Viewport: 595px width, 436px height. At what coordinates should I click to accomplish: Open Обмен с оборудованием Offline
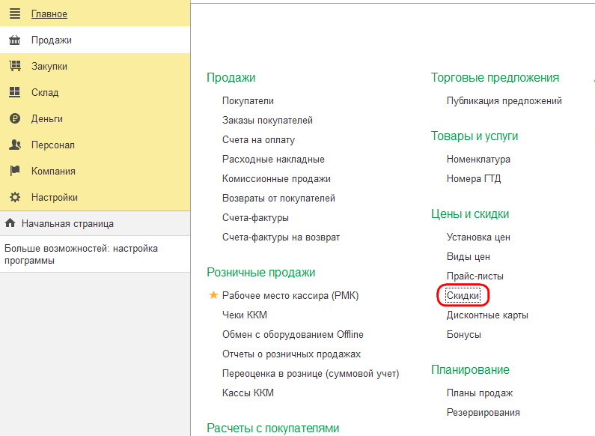pos(293,335)
